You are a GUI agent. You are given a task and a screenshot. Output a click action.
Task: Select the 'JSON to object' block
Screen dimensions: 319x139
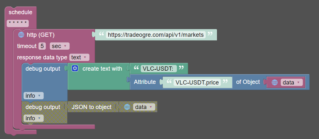(92, 107)
